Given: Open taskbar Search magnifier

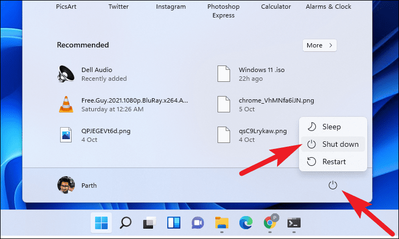Looking at the screenshot, I should click(x=126, y=223).
